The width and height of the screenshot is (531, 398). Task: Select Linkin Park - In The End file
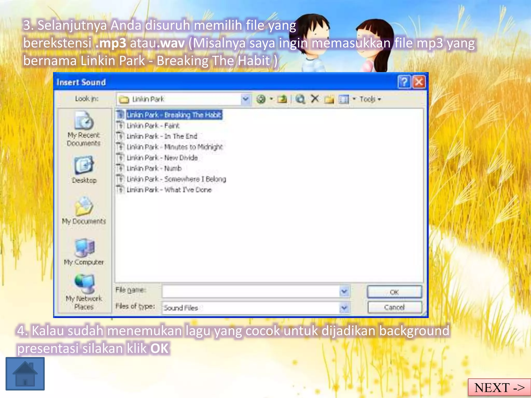[162, 136]
